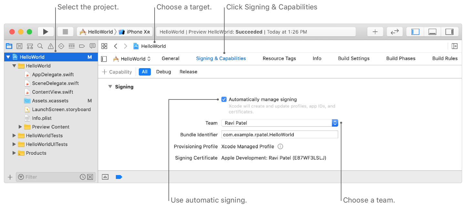Screen dimensions: 466x208
Task: Choose the HelloWorld scheme in toolbar
Action: point(96,32)
